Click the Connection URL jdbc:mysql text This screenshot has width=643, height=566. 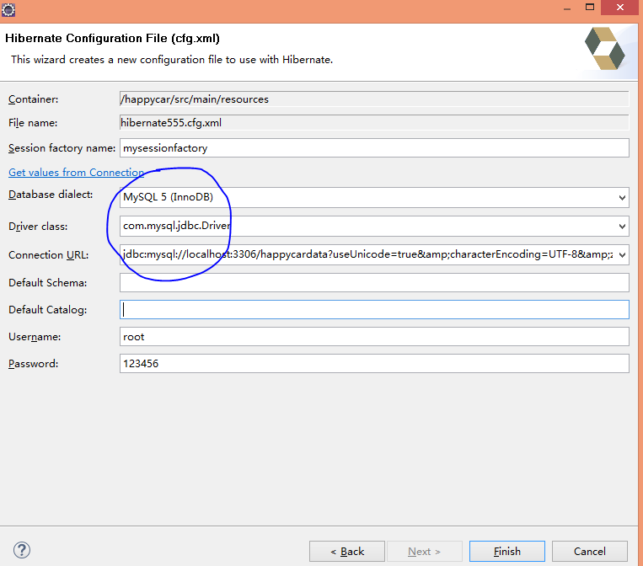tap(367, 254)
